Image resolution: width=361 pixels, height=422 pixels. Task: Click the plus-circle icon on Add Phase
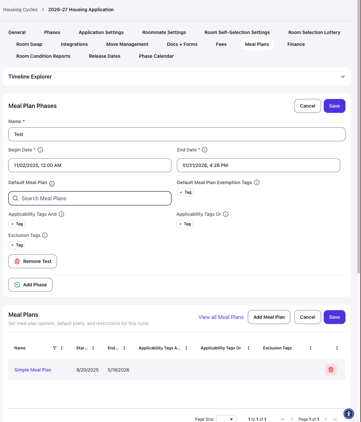pos(17,284)
